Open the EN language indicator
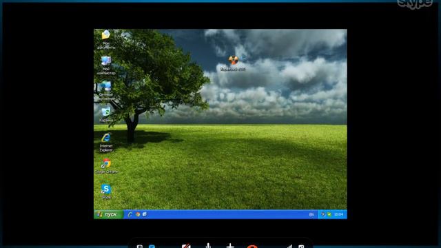This screenshot has height=248, width=441. [311, 214]
